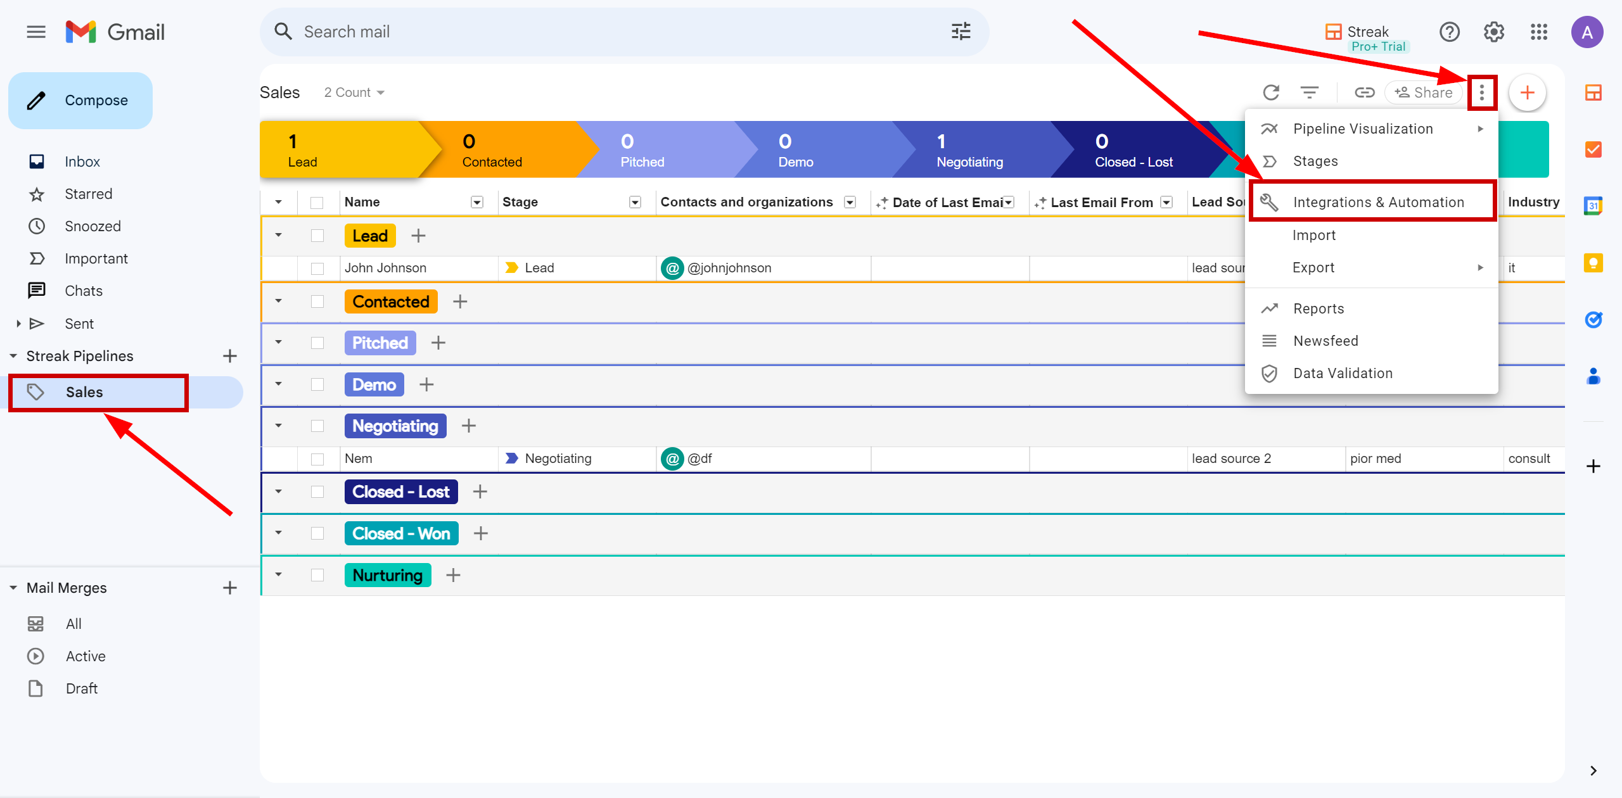Click the Export option in menu

[x=1313, y=267]
